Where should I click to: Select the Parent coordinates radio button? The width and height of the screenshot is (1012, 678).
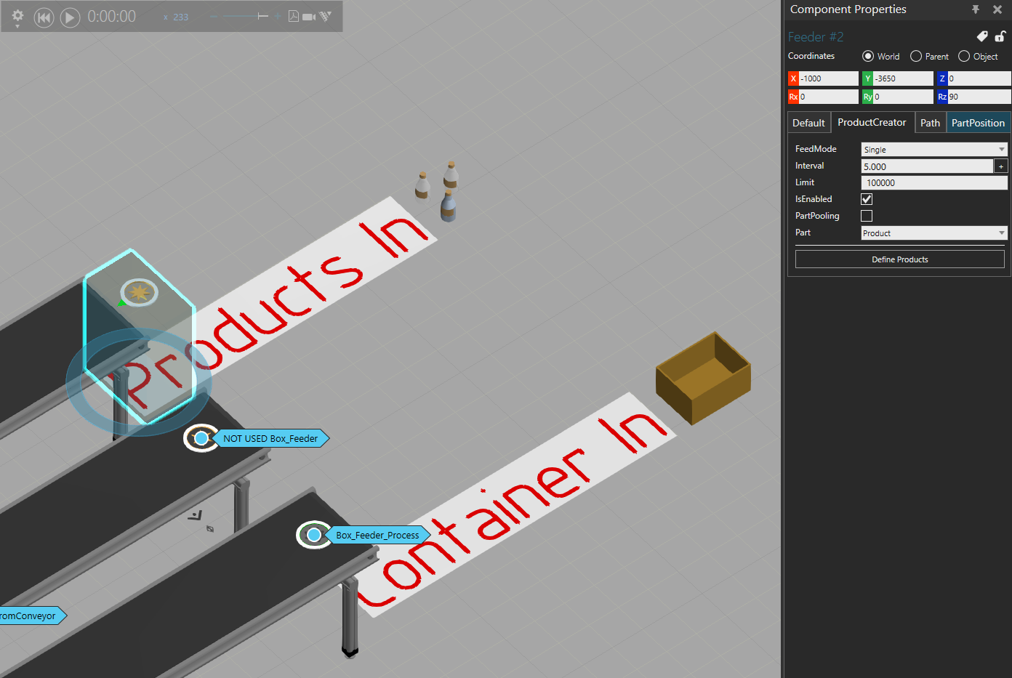pos(916,57)
